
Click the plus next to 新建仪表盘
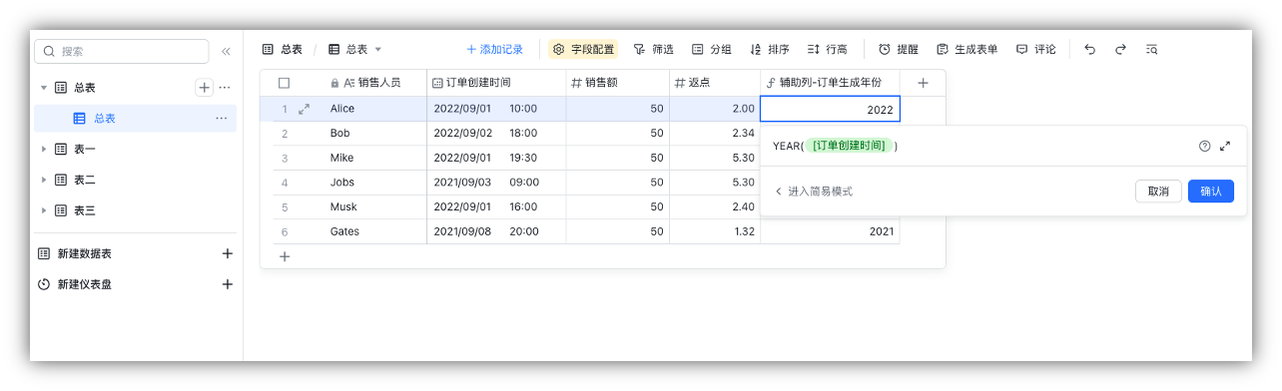pyautogui.click(x=227, y=284)
